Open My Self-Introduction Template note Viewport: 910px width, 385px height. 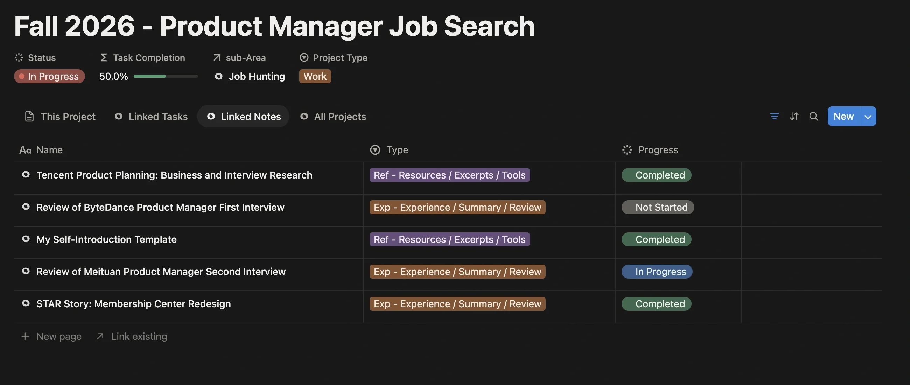107,239
